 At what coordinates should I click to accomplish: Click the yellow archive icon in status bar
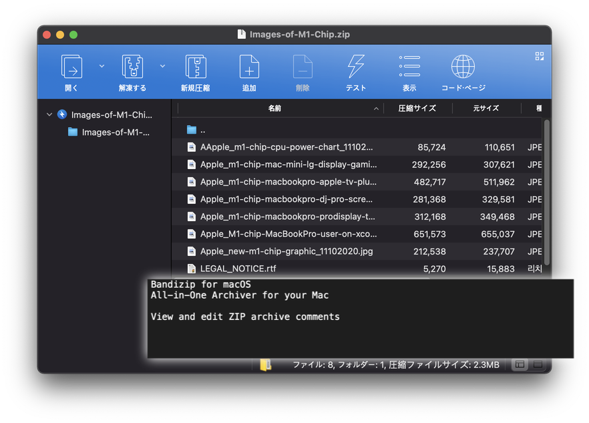[x=266, y=364]
